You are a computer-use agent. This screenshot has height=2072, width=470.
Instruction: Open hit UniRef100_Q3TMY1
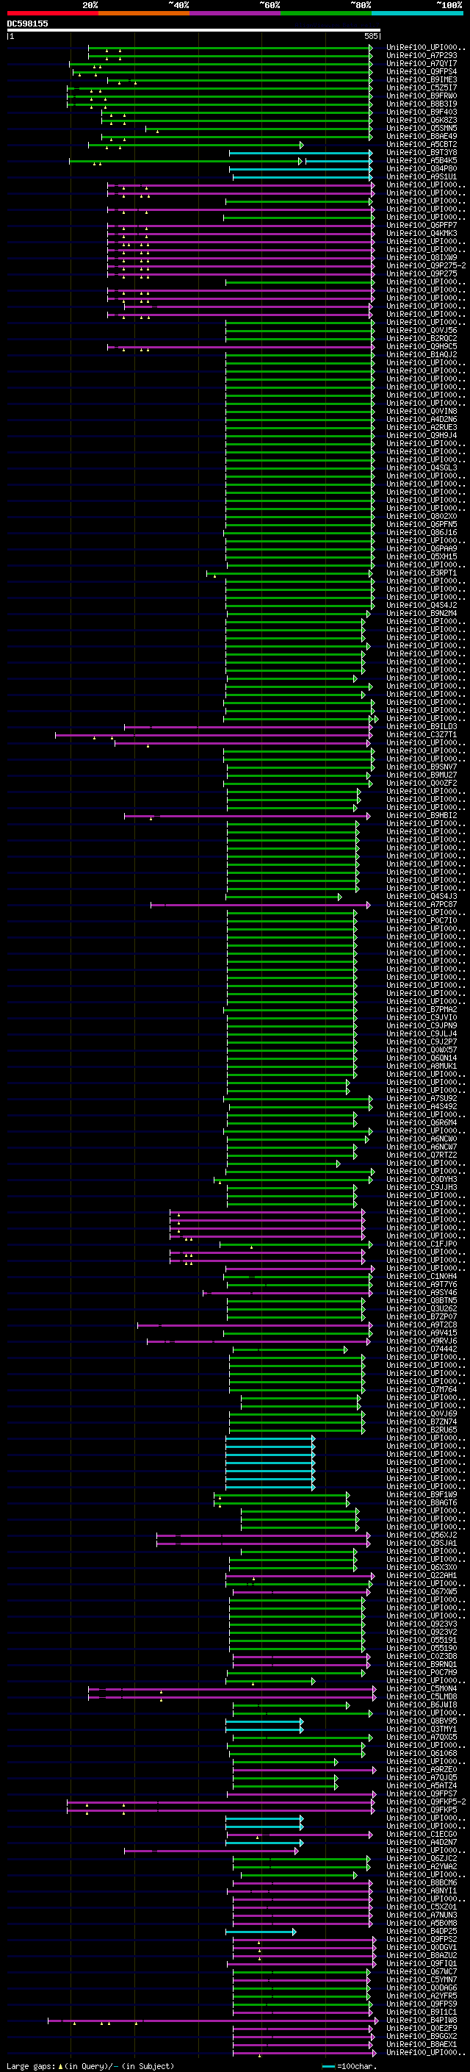[422, 1729]
